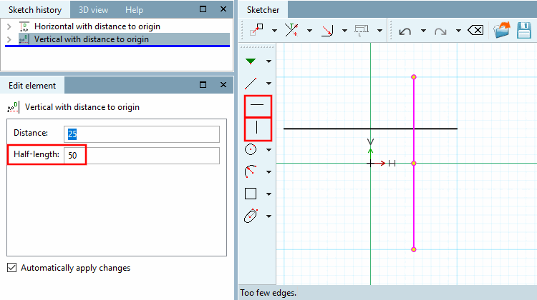Open the redo history dropdown

click(458, 31)
